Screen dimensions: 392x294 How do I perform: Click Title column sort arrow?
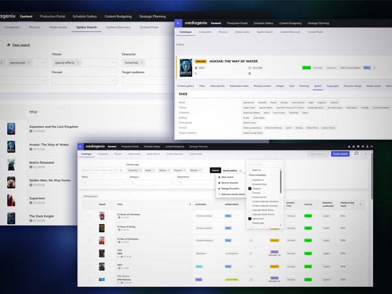[190, 204]
